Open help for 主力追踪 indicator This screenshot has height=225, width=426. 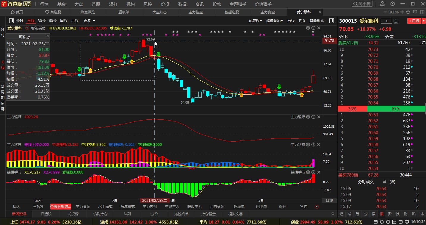pos(313,117)
